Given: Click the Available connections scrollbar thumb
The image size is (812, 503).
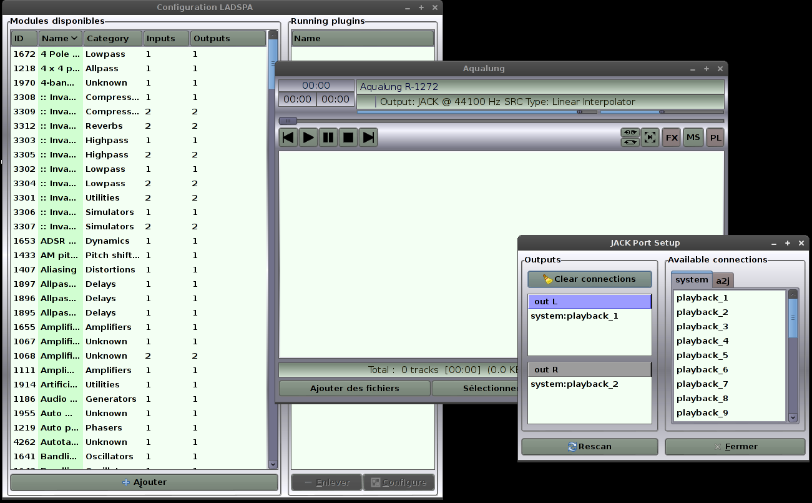Looking at the screenshot, I should 793,317.
